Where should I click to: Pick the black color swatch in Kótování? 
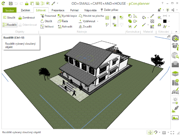pyautogui.click(x=165, y=21)
